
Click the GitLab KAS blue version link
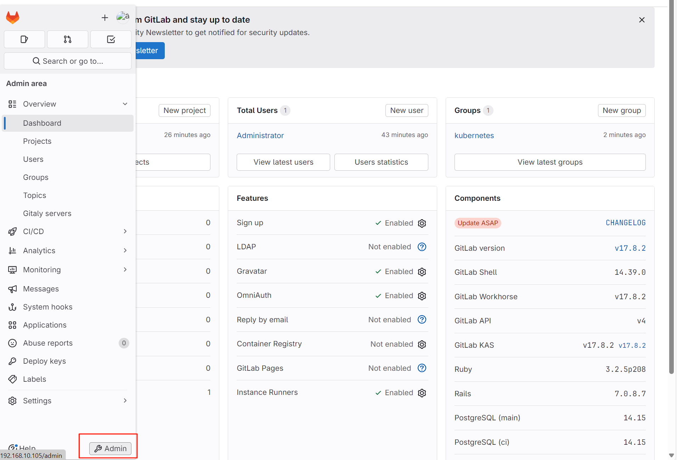[632, 346]
